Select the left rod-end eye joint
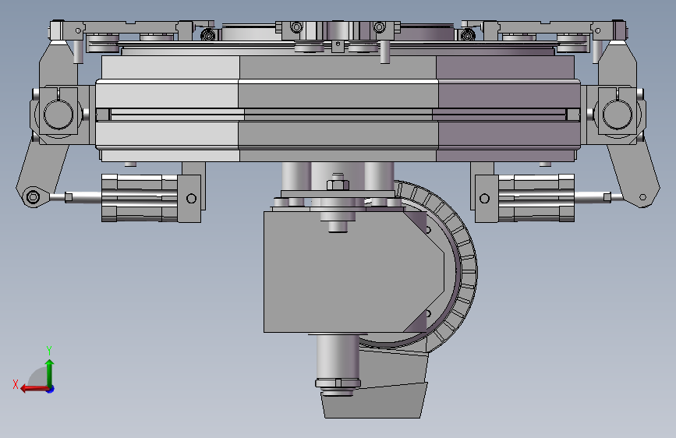The image size is (676, 438). coord(33,197)
